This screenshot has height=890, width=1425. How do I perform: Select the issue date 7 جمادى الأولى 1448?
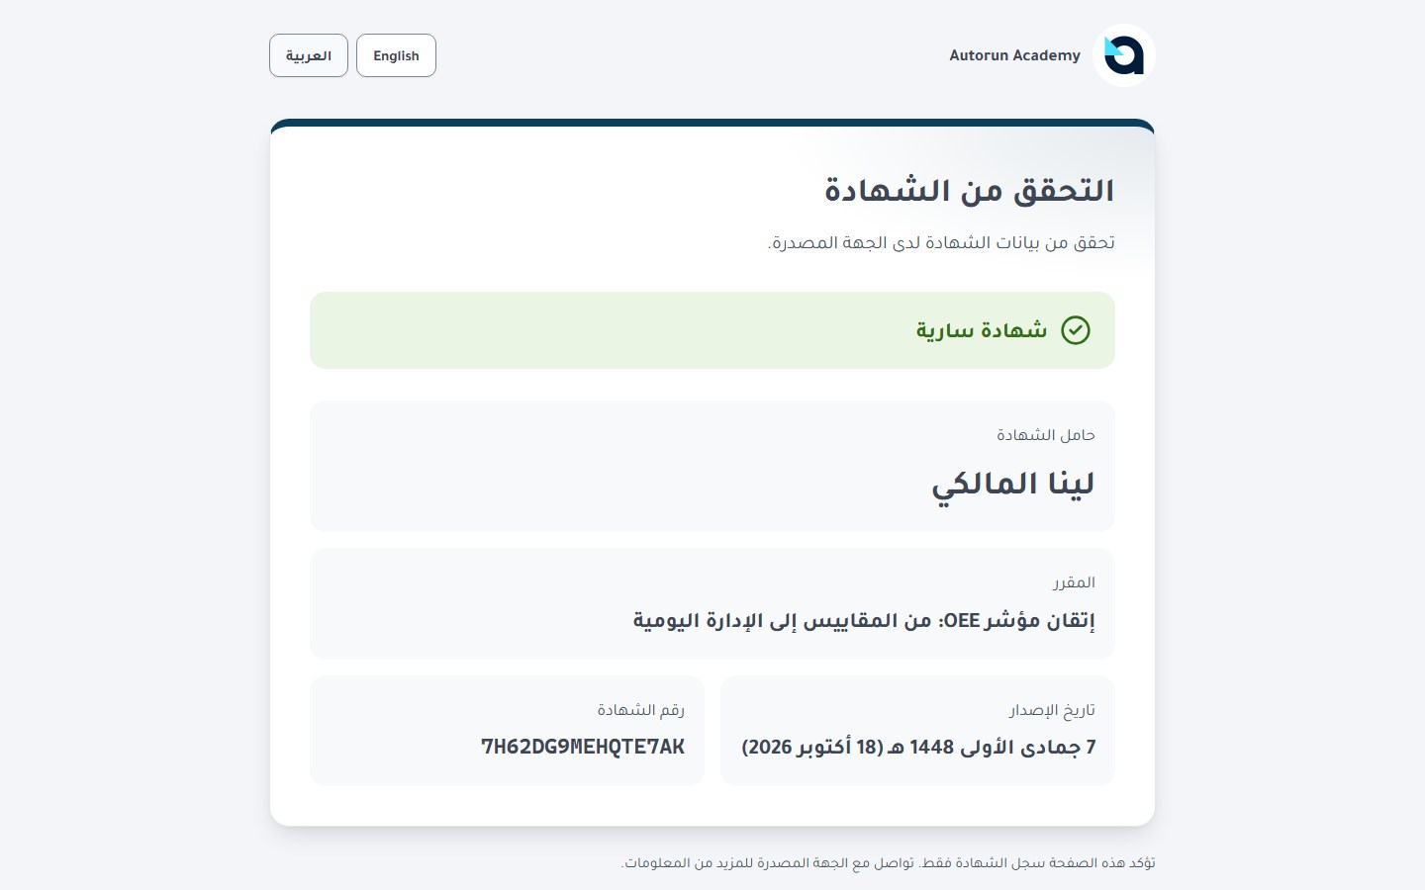tap(918, 748)
